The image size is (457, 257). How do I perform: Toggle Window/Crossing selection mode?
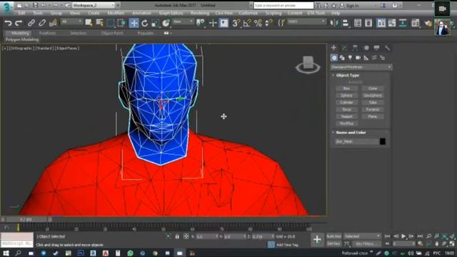121,23
